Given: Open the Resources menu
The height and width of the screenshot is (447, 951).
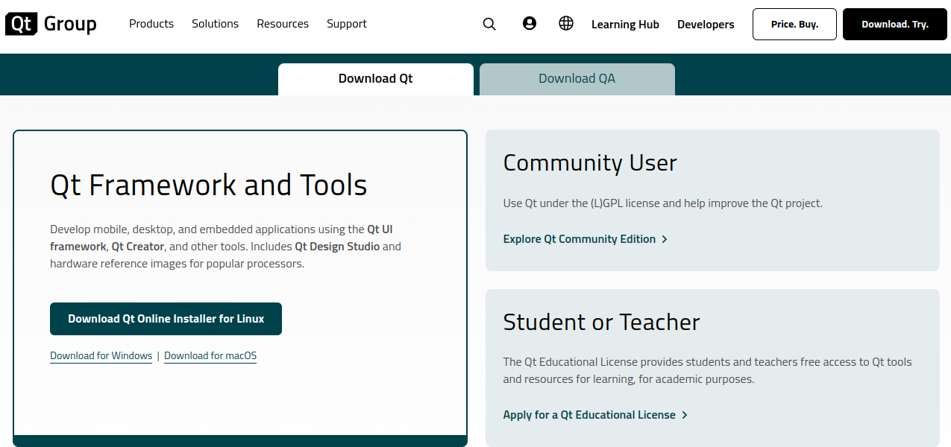Looking at the screenshot, I should tap(283, 24).
